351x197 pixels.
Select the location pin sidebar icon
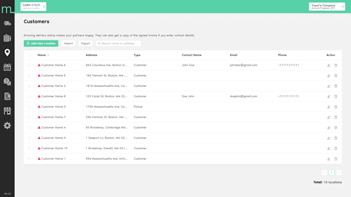click(x=7, y=53)
